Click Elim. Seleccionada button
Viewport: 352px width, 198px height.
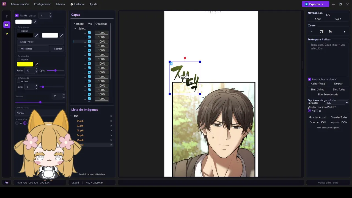pyautogui.click(x=328, y=94)
